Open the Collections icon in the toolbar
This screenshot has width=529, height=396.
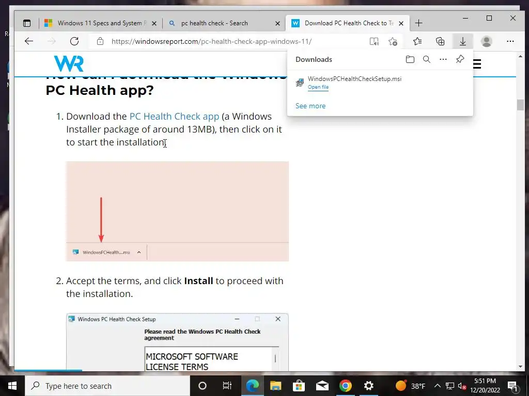[x=440, y=41]
